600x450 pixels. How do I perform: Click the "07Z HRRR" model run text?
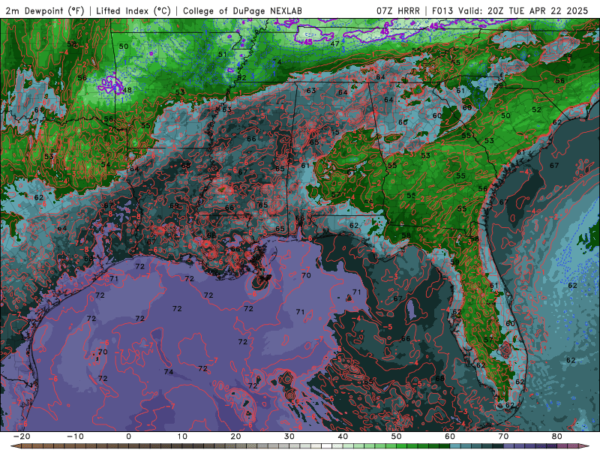(x=398, y=10)
